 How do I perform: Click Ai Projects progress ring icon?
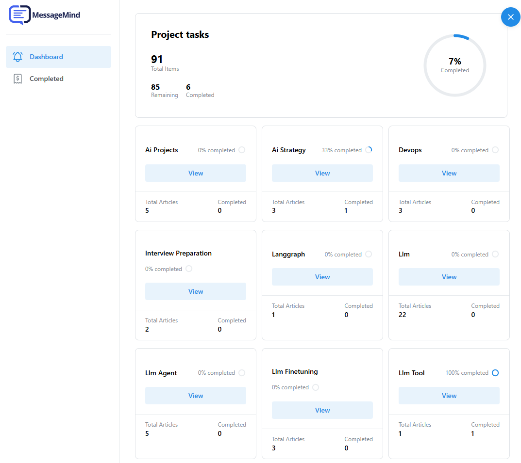(x=242, y=150)
